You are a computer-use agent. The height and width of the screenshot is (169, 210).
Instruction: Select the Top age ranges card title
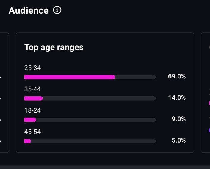pos(54,47)
